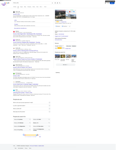Open the Website button in knowledge panel

58,26
